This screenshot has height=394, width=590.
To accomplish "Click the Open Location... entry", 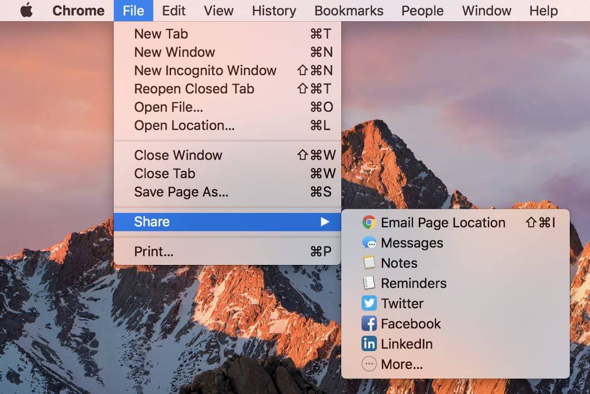I will 184,126.
